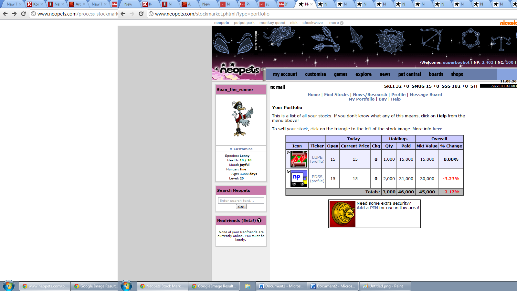Open the My Portfolio link

coord(362,99)
